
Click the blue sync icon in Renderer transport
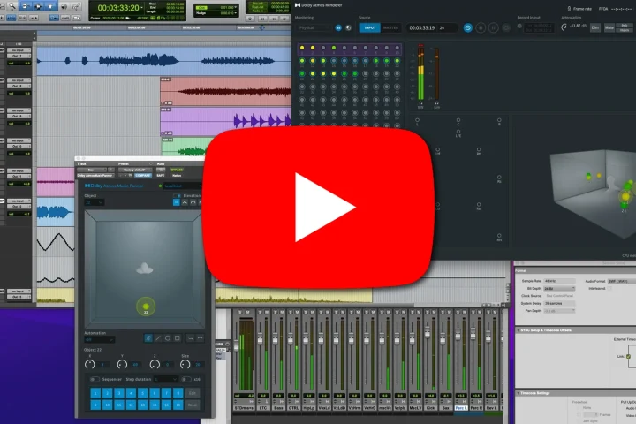click(467, 27)
